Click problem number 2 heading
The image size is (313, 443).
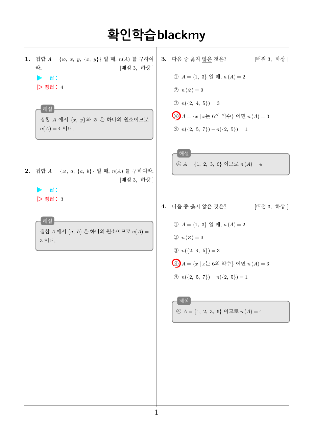[27, 171]
